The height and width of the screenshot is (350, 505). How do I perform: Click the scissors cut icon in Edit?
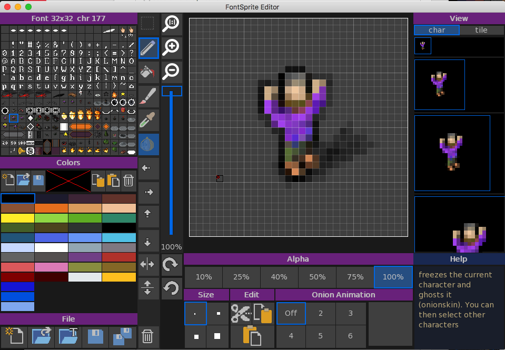(241, 314)
